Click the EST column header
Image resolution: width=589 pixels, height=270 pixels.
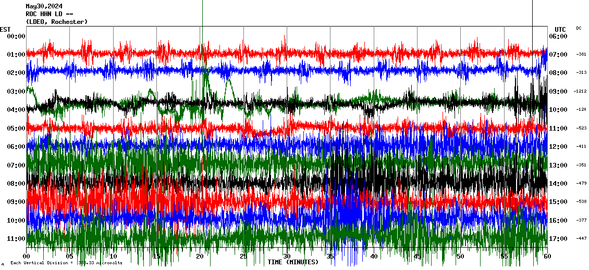pos(5,29)
